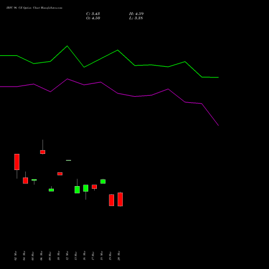
Task: Click the chart title text at top left
Action: [x=34, y=8]
